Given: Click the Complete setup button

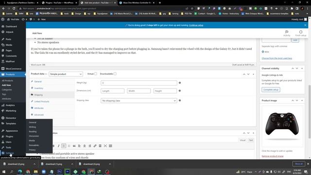Looking at the screenshot, I should (271, 89).
